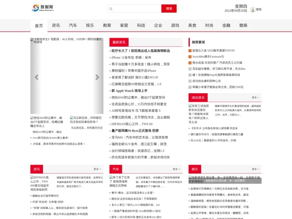This screenshot has height=219, width=292.
Task: Open the 美食 navigation tab
Action: (192, 25)
